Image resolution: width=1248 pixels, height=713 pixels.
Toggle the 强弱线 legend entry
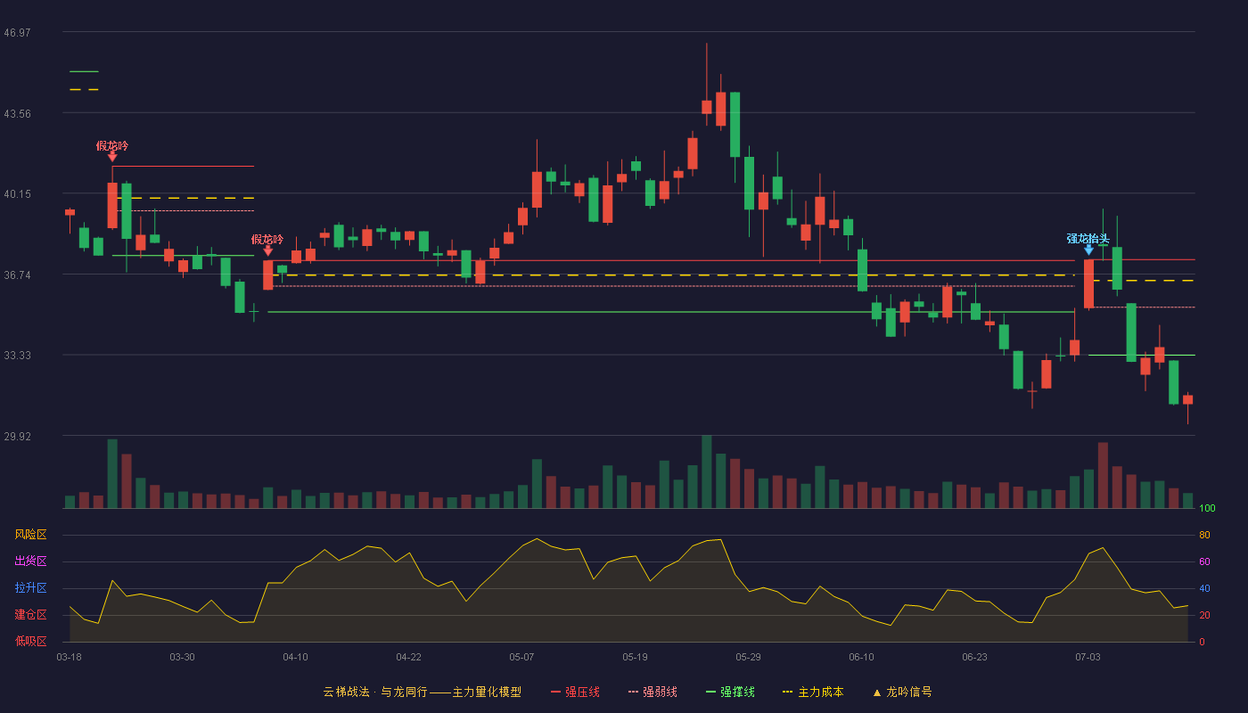pyautogui.click(x=653, y=692)
